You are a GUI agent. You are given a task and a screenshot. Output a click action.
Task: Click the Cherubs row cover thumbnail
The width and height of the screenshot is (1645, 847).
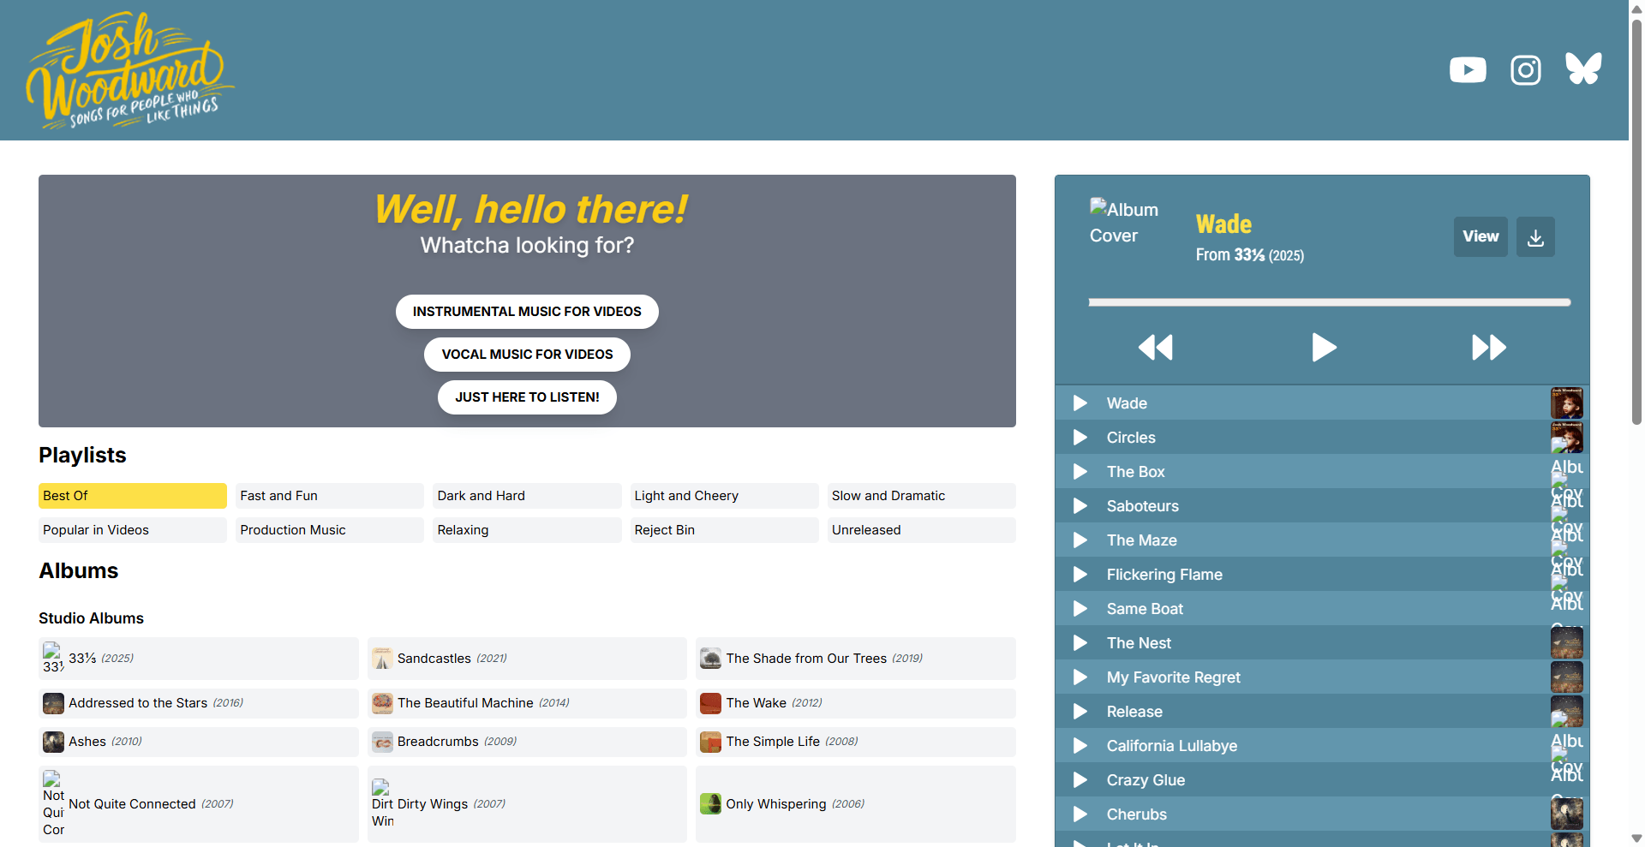coord(1566,814)
